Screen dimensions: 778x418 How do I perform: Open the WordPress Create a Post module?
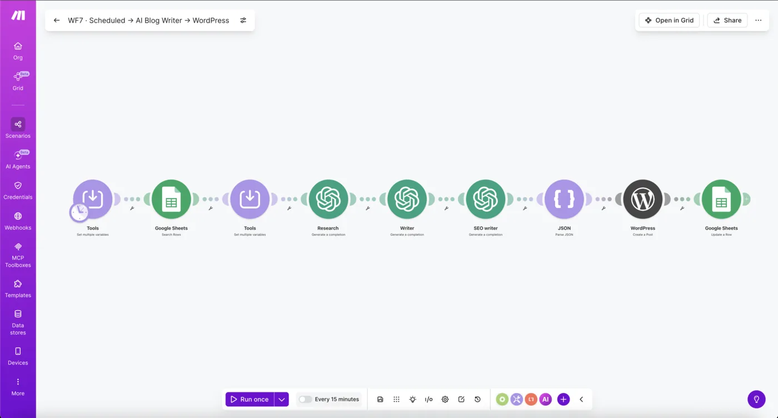643,199
